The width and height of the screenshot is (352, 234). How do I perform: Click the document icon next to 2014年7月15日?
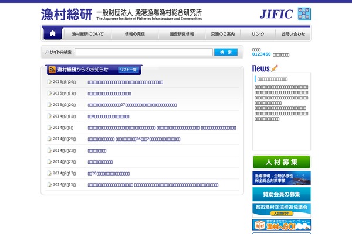pos(49,184)
